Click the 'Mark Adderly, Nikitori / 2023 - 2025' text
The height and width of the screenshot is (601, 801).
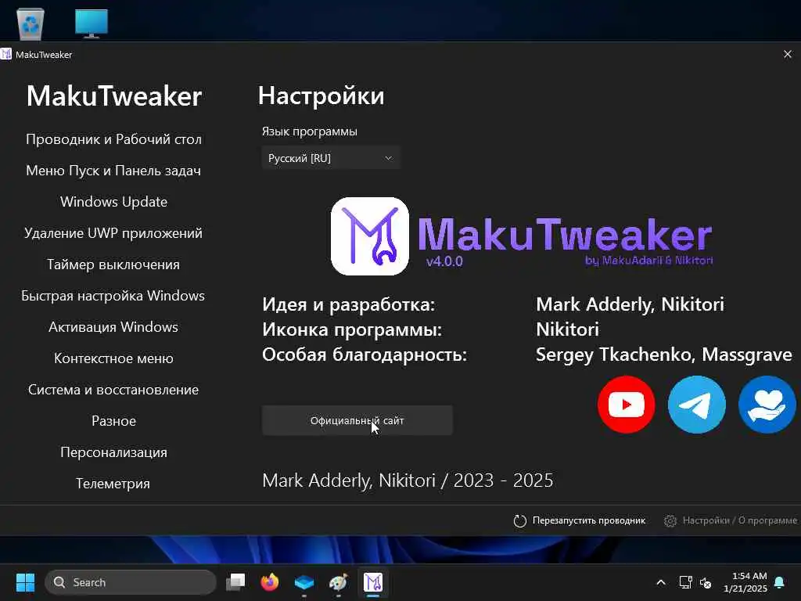pos(408,480)
